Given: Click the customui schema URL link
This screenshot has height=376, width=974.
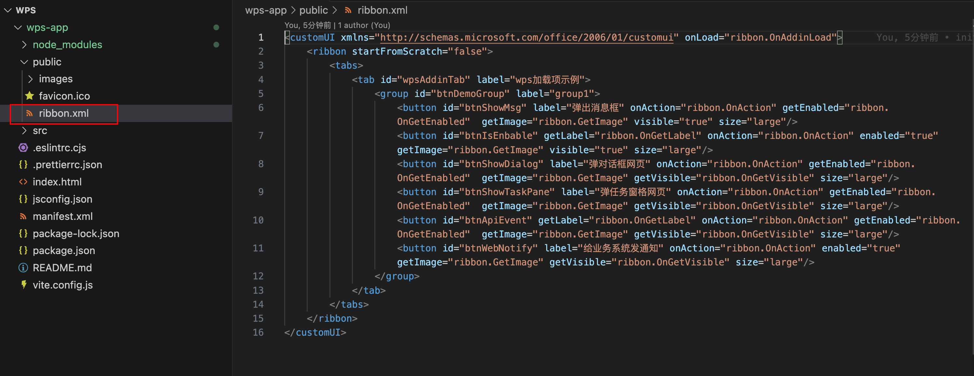Looking at the screenshot, I should click(x=527, y=37).
